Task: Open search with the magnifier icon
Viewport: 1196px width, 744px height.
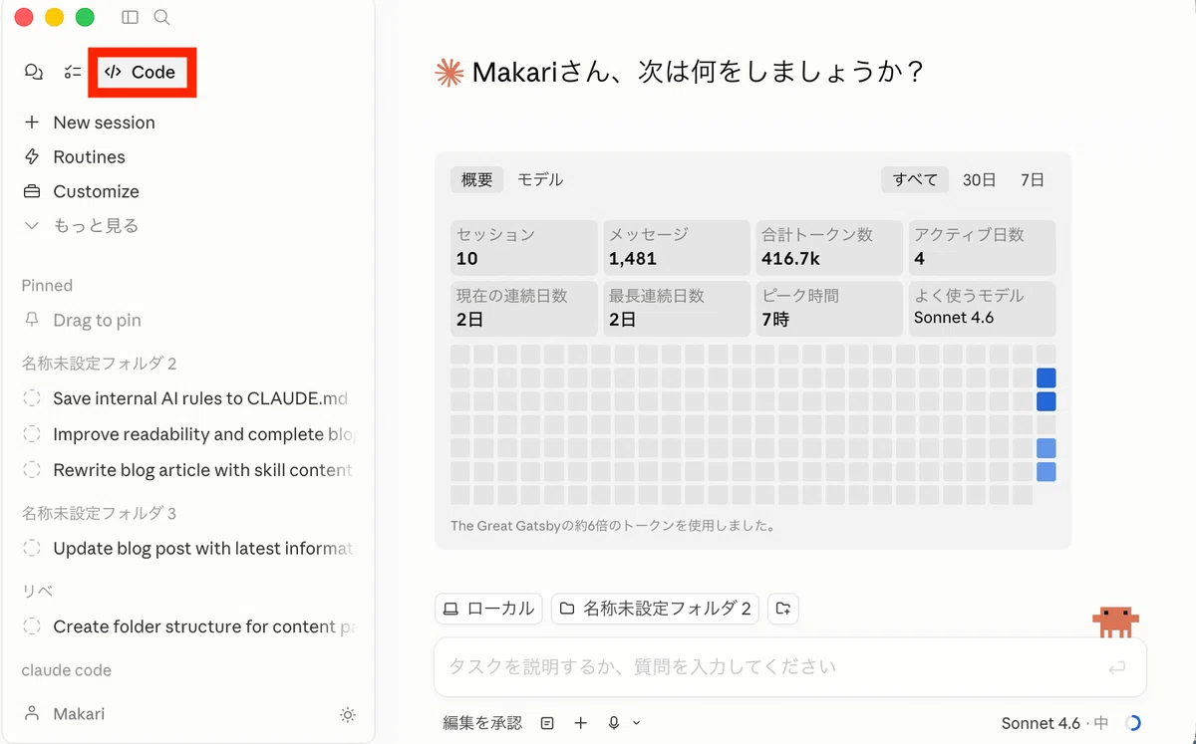Action: pyautogui.click(x=162, y=17)
